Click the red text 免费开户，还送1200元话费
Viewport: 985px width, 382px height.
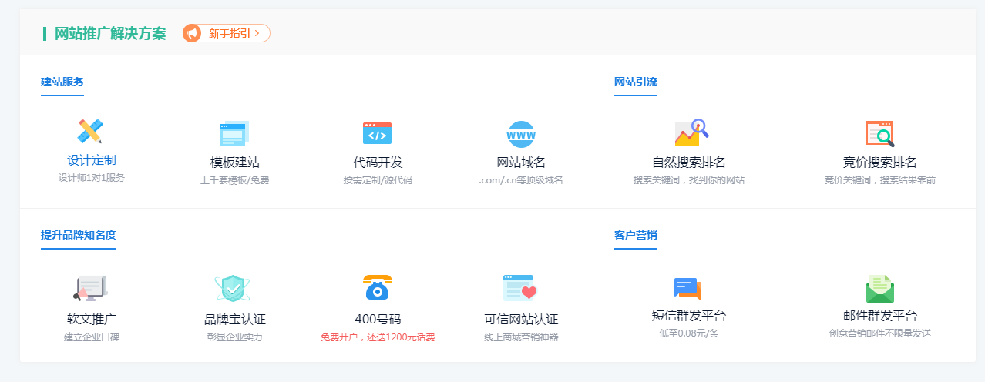(378, 337)
